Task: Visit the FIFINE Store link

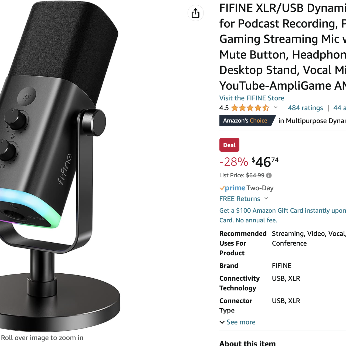Action: tap(252, 98)
